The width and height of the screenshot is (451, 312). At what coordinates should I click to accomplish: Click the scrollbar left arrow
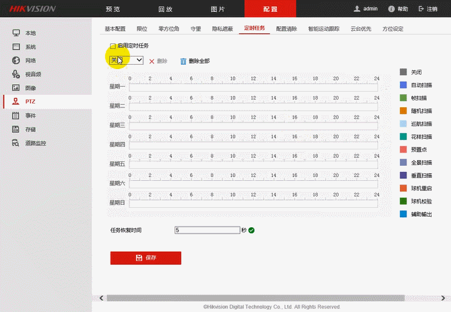click(101, 298)
